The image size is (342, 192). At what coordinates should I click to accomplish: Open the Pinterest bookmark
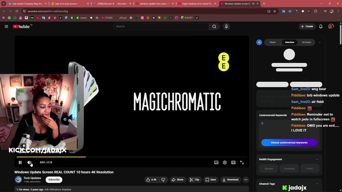[55, 18]
